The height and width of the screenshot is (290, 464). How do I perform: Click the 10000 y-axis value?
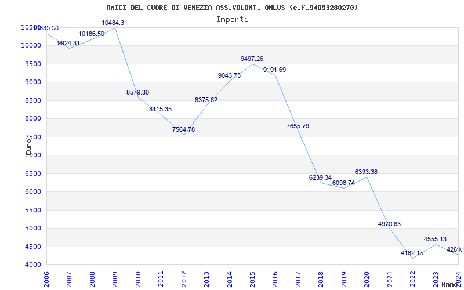point(31,46)
